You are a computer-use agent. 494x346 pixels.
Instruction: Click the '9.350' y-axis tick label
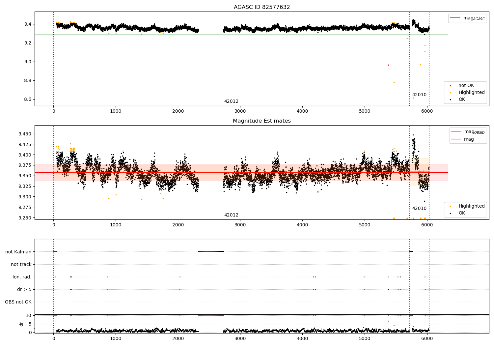point(25,176)
